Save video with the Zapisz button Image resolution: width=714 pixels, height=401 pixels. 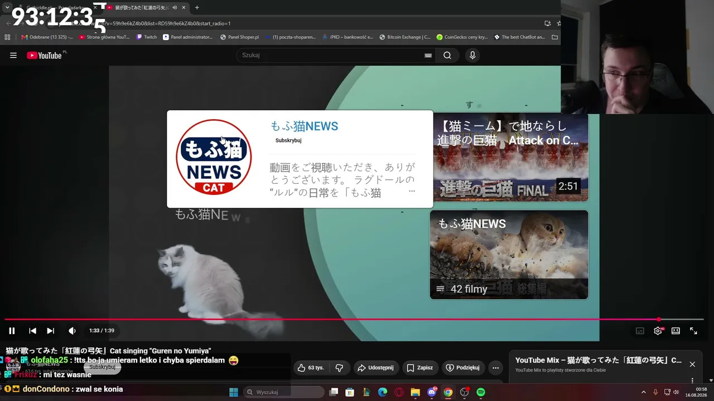[420, 368]
